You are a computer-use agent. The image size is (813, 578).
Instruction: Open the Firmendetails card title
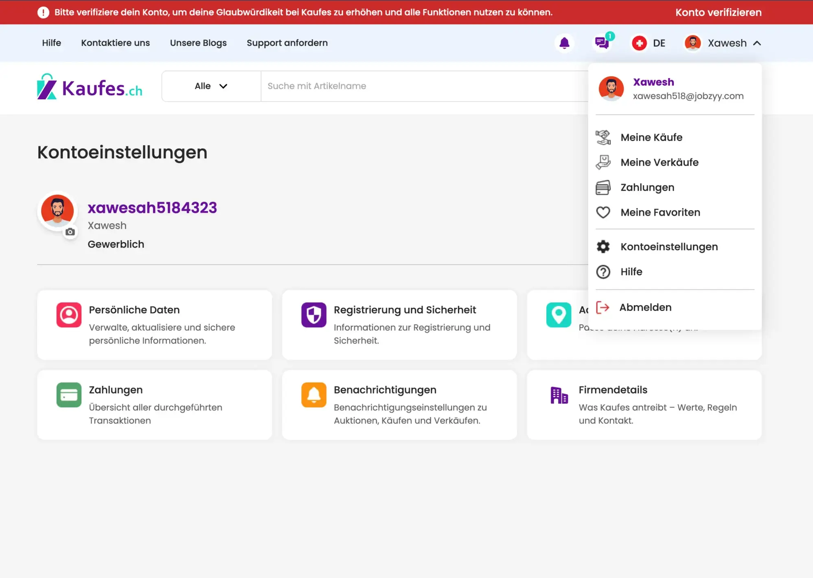click(x=613, y=390)
